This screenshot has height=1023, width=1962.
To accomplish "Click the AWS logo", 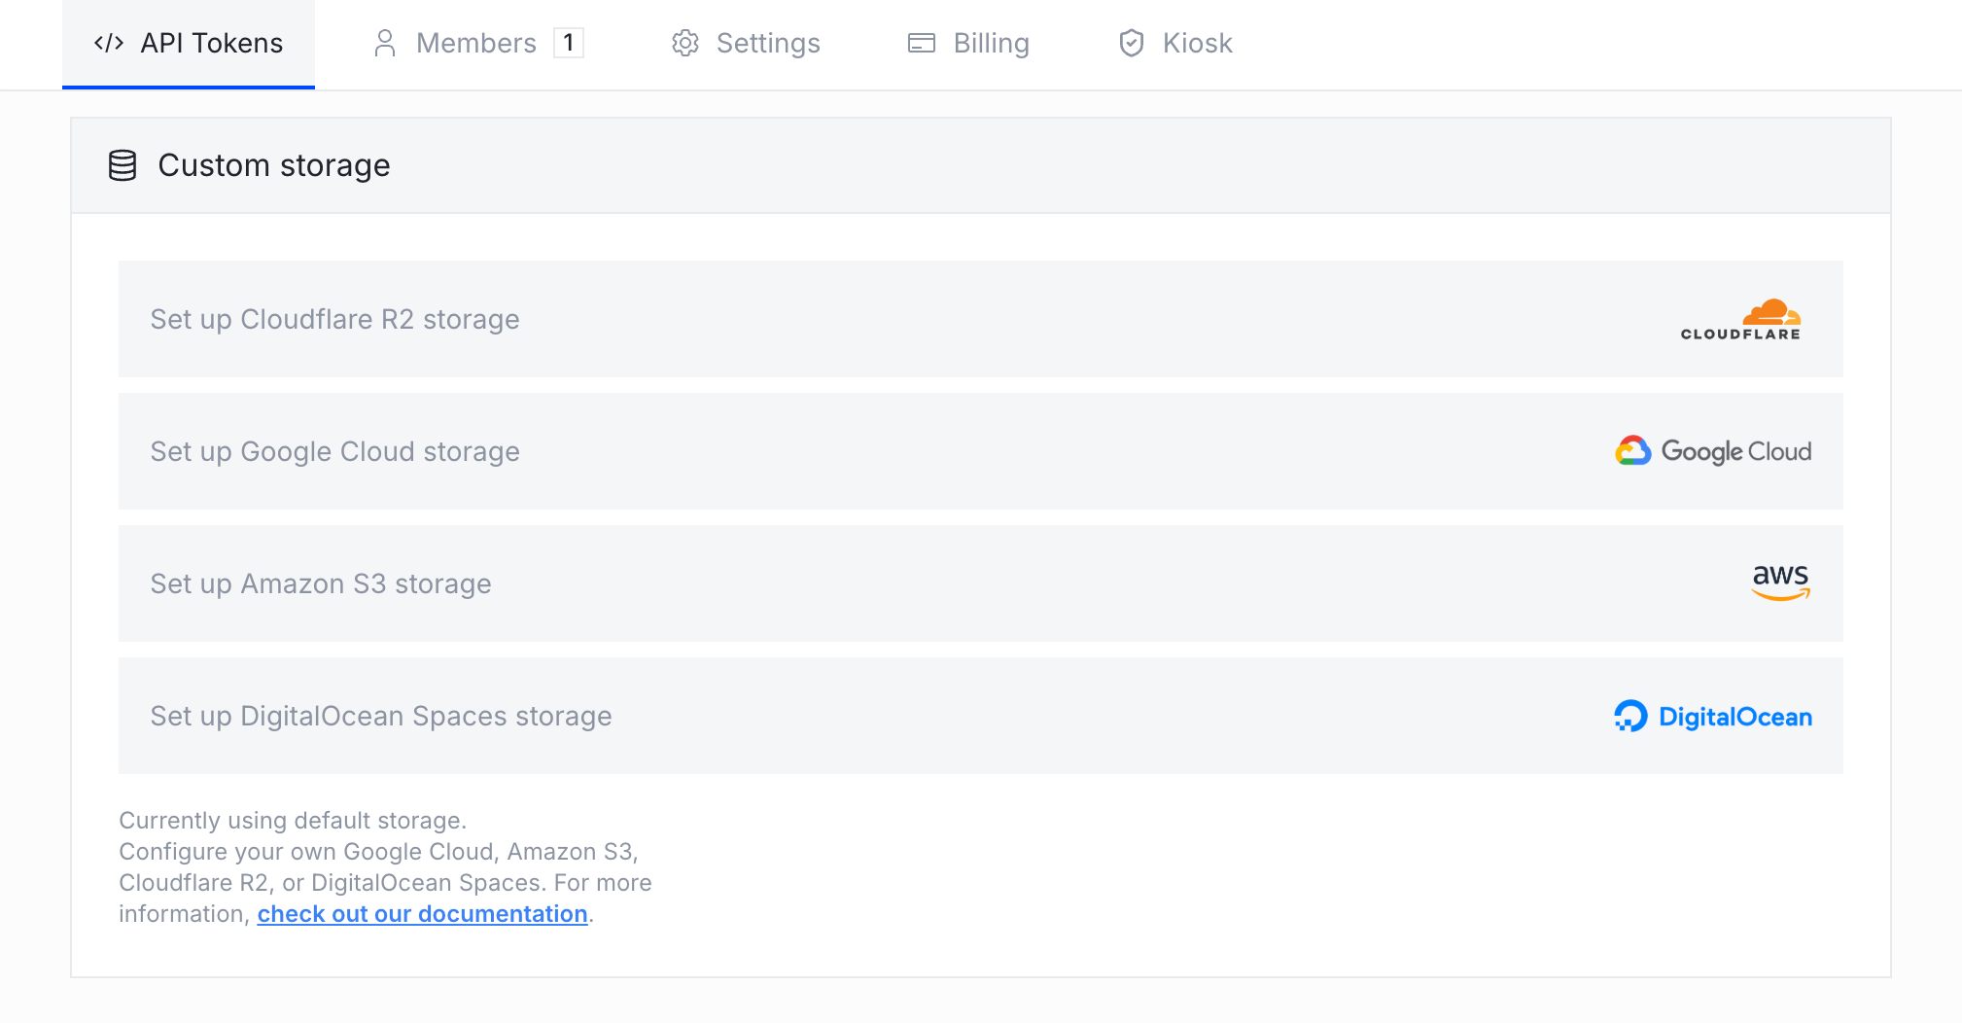I will click(1780, 582).
